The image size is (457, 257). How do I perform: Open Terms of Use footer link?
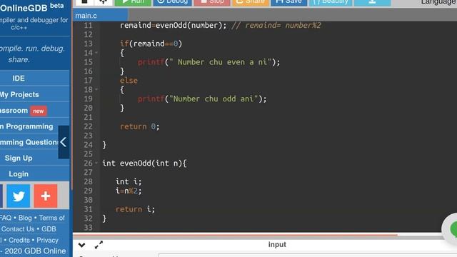pyautogui.click(x=52, y=218)
